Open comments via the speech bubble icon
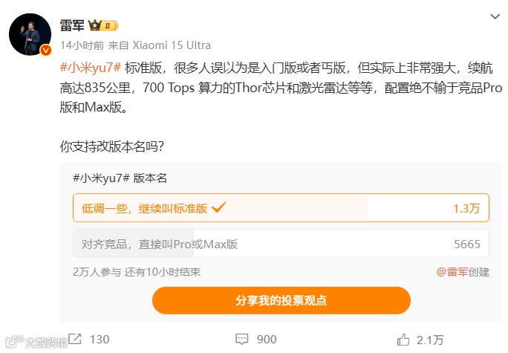Viewport: 508px width, 353px height. (241, 340)
